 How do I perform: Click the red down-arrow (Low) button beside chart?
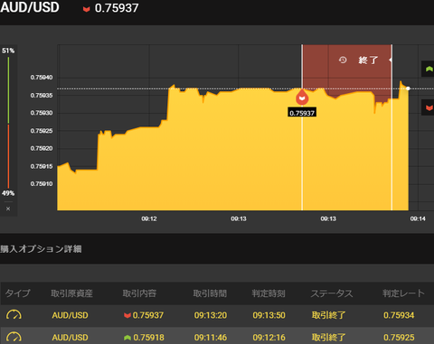[x=428, y=107]
